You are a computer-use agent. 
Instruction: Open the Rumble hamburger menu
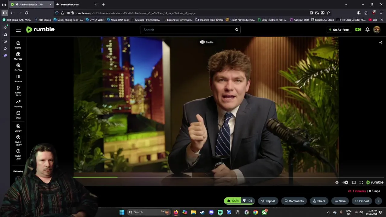18,30
